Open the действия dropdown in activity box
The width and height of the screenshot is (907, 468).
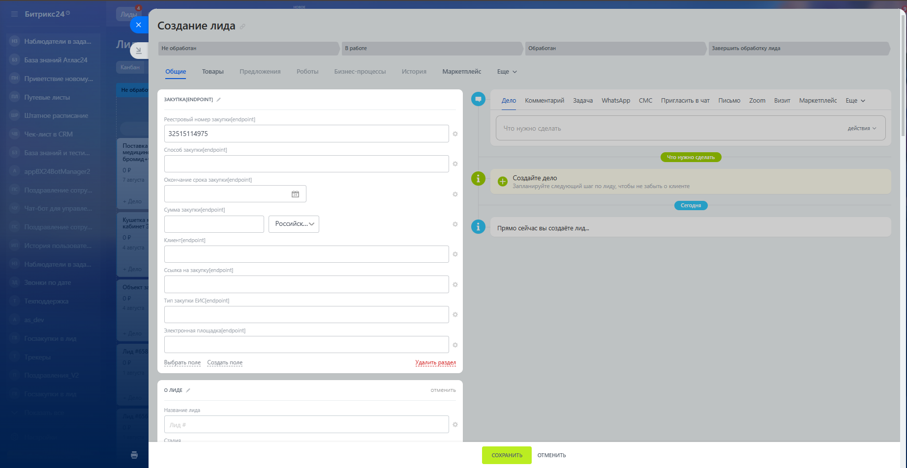pyautogui.click(x=861, y=129)
